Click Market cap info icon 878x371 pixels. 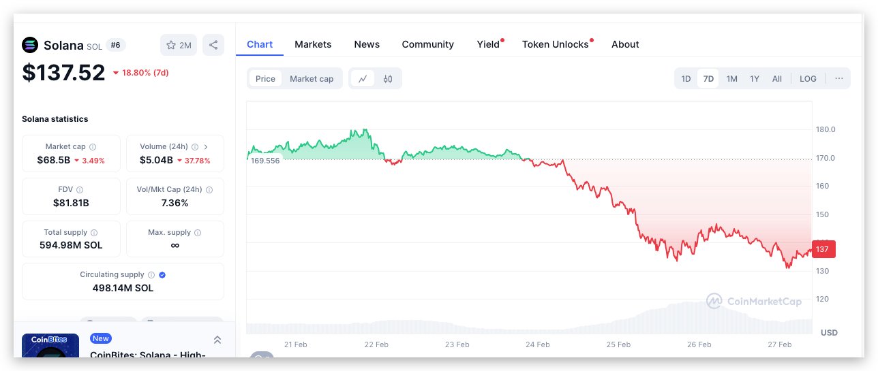[x=93, y=147]
